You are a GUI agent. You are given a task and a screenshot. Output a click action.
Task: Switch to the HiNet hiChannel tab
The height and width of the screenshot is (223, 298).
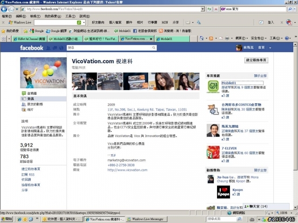click(x=30, y=39)
